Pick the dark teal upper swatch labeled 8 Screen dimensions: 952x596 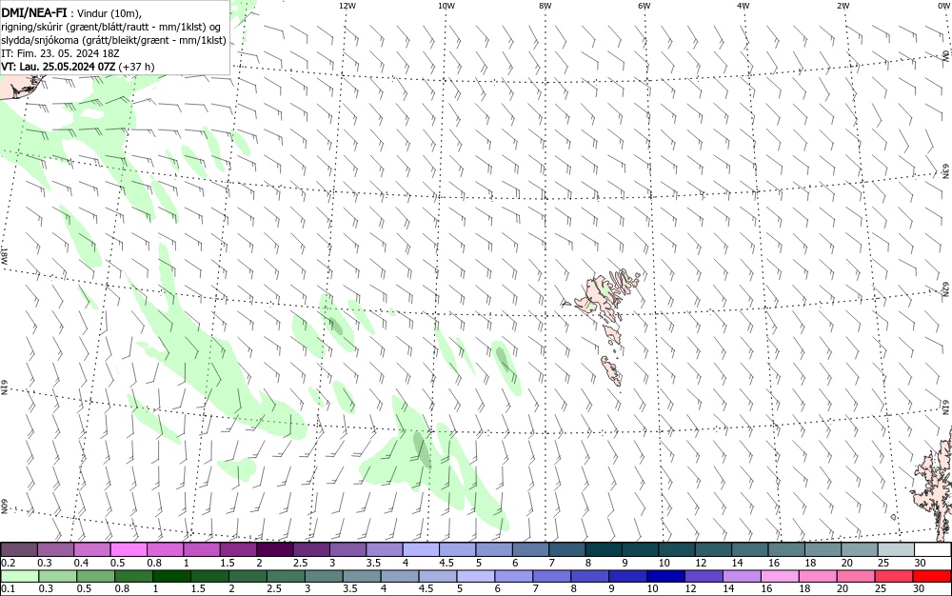pyautogui.click(x=605, y=550)
